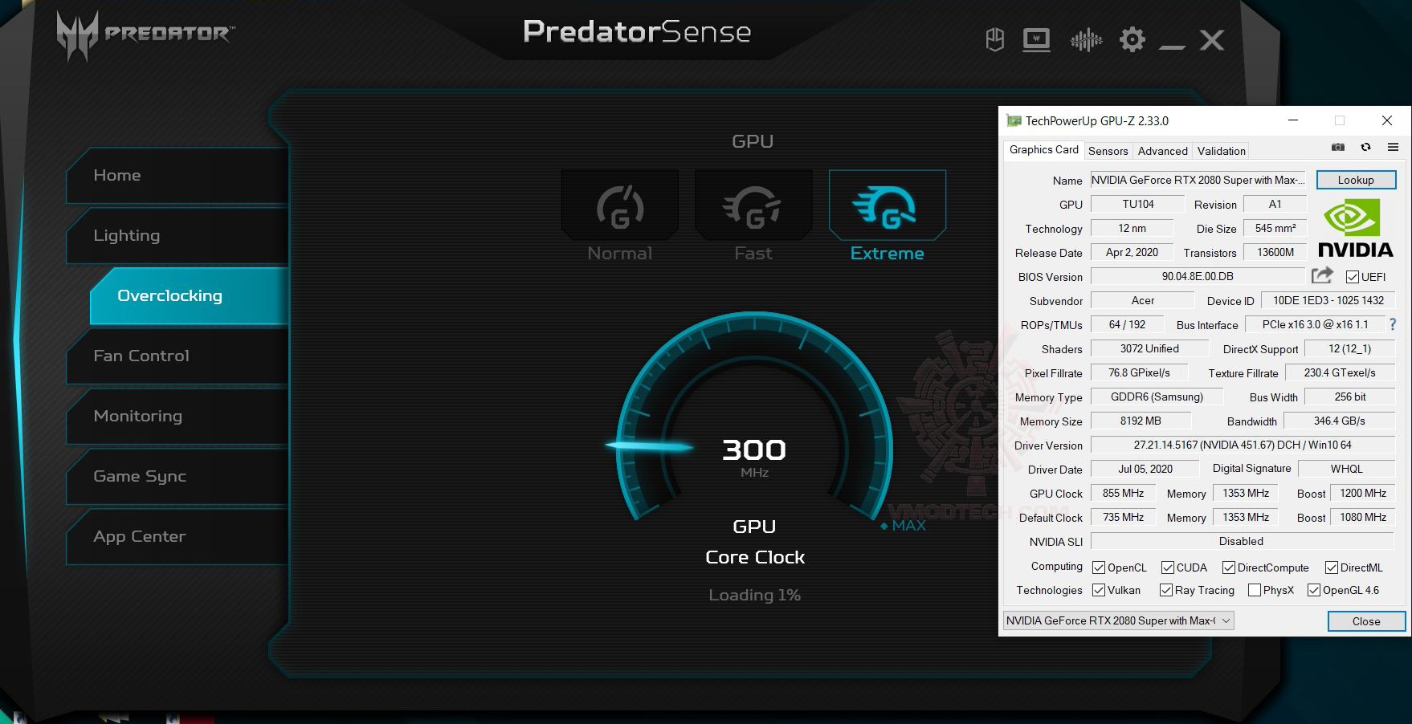Open the audio waveform feature icon

(1086, 39)
